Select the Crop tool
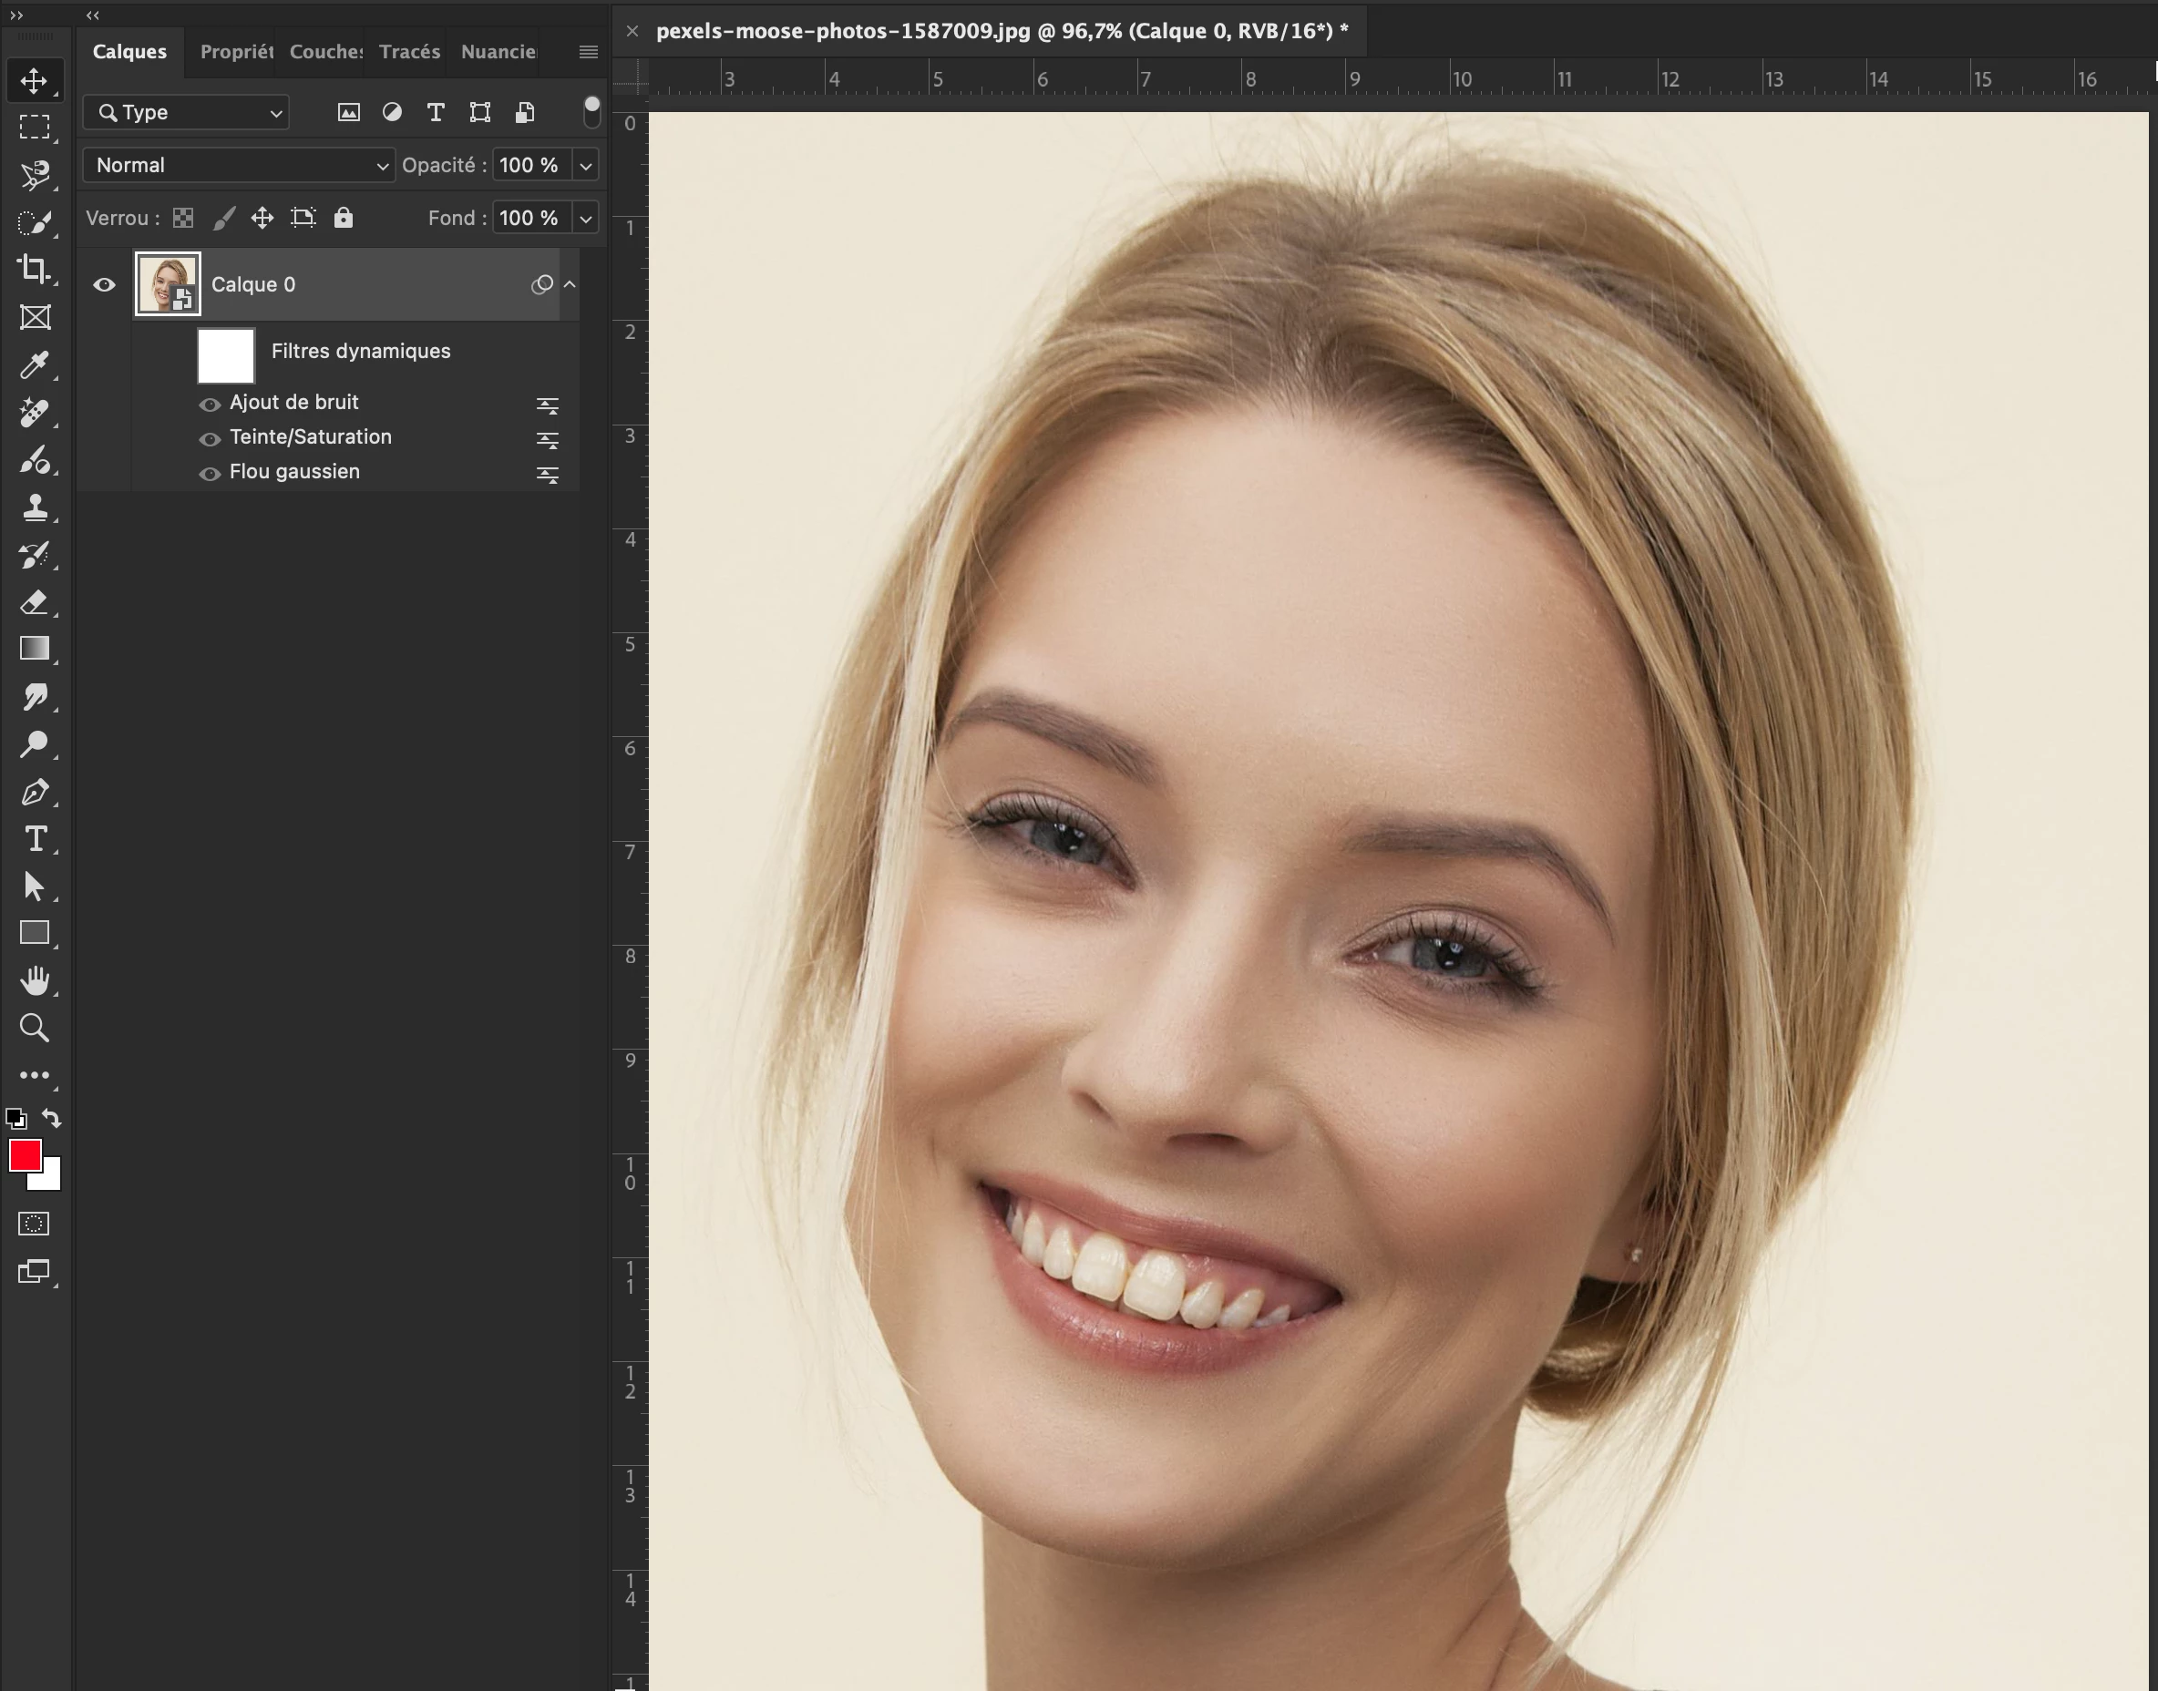Image resolution: width=2158 pixels, height=1691 pixels. click(35, 270)
